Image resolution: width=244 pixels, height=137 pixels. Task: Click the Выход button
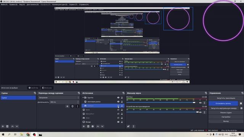226,121
